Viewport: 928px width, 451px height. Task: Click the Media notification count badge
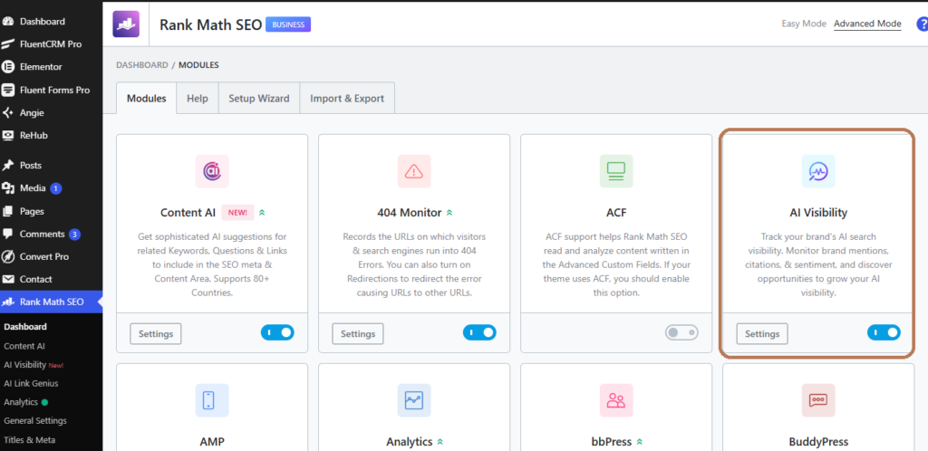tap(55, 188)
